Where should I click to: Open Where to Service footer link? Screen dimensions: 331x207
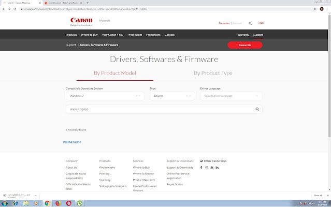click(x=143, y=174)
